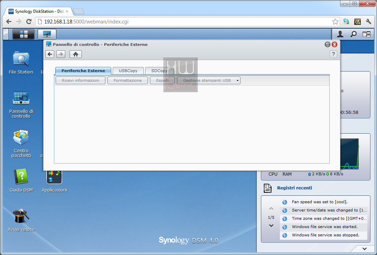This screenshot has height=255, width=377.
Task: Open the DSM search magnifier
Action: [x=354, y=34]
